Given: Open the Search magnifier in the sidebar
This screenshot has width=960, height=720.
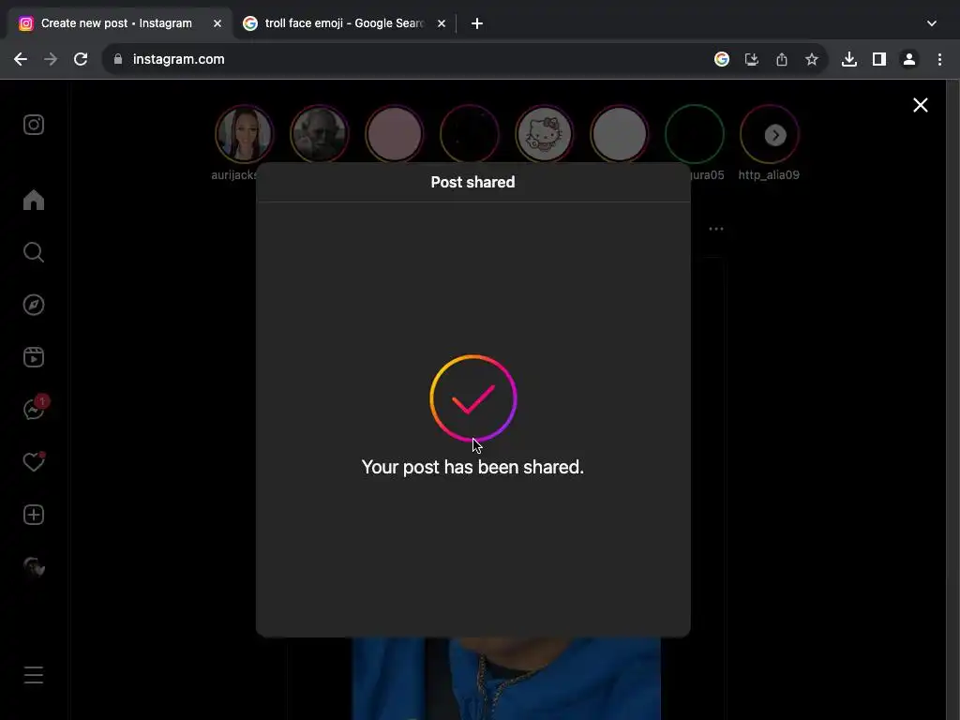Looking at the screenshot, I should (x=34, y=252).
